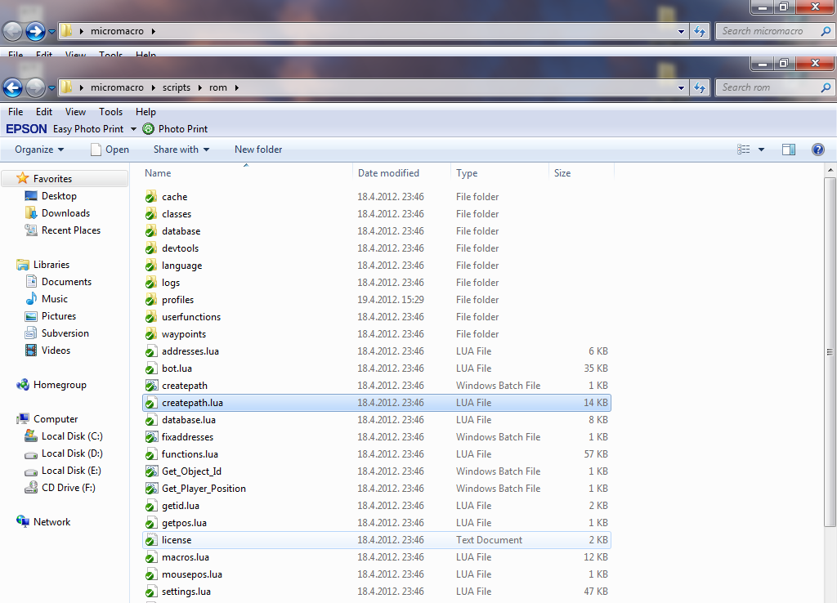
Task: Click the Help icon in the toolbar
Action: coord(817,150)
